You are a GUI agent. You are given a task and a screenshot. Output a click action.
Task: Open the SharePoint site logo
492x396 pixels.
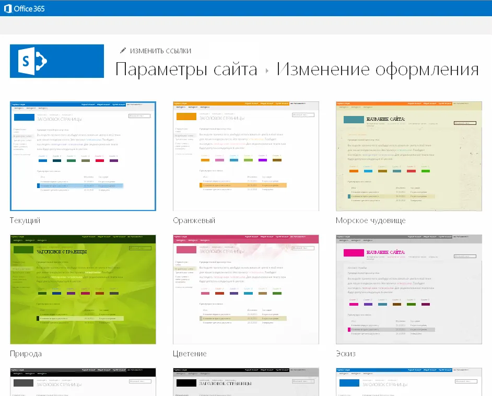point(57,61)
